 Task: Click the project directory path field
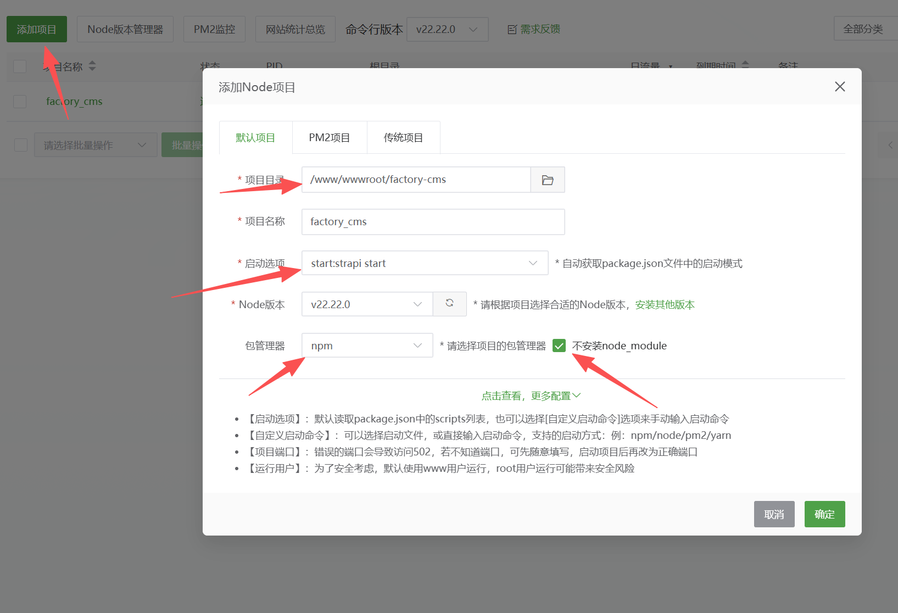tap(415, 180)
